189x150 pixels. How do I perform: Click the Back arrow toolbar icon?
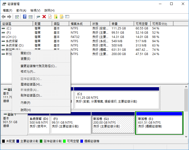click(x=4, y=17)
